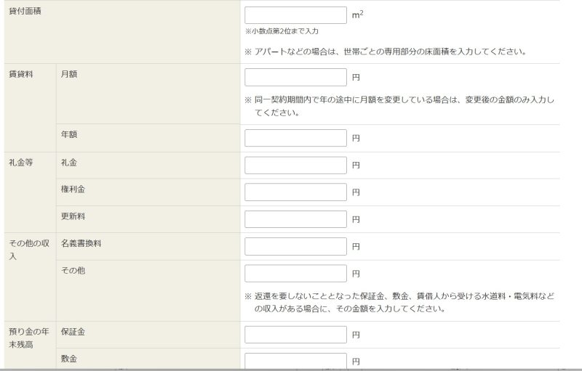
Task: Click the 貸付面積 row heading label
Action: (25, 12)
